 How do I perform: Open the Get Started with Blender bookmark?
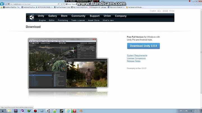point(134,7)
